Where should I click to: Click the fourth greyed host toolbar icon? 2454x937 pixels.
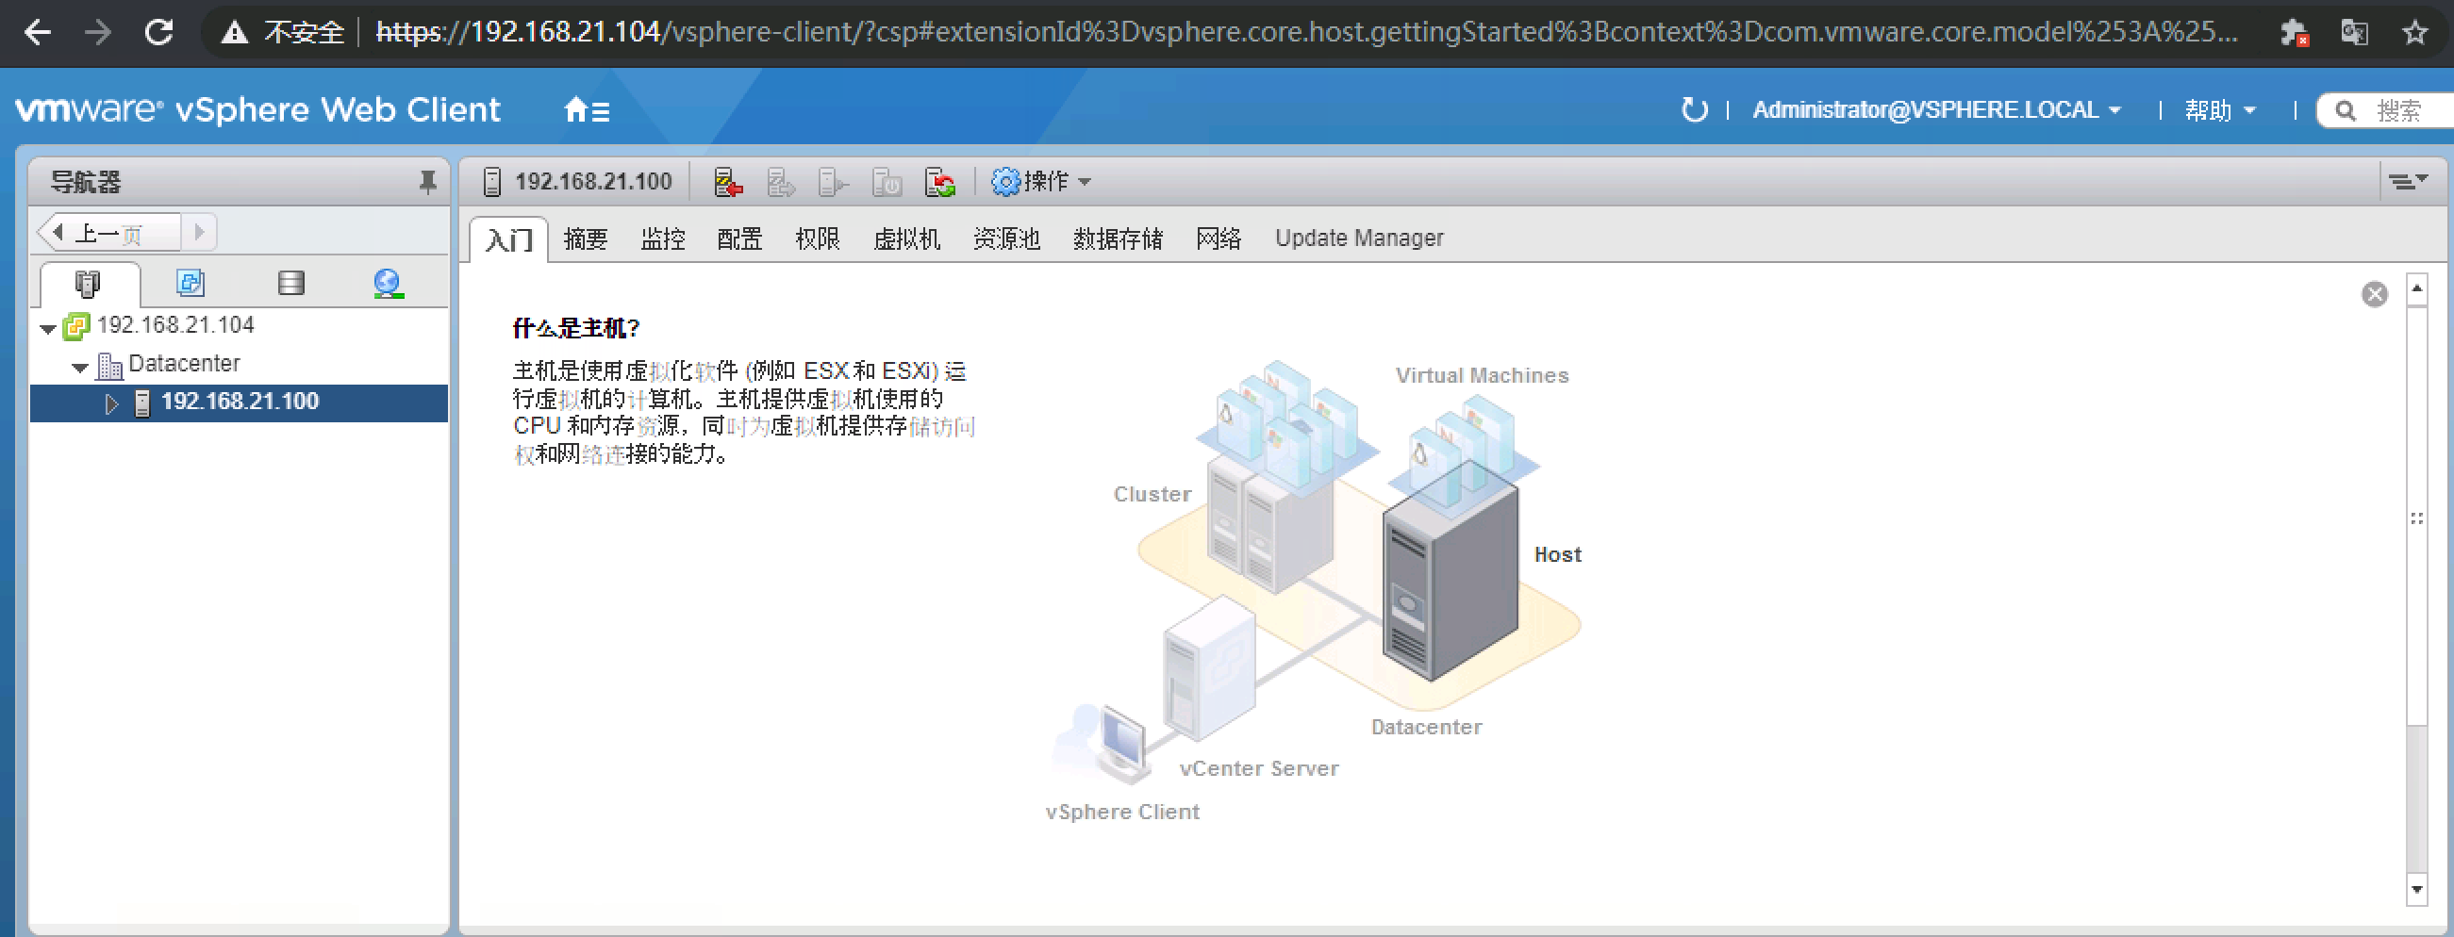[887, 181]
